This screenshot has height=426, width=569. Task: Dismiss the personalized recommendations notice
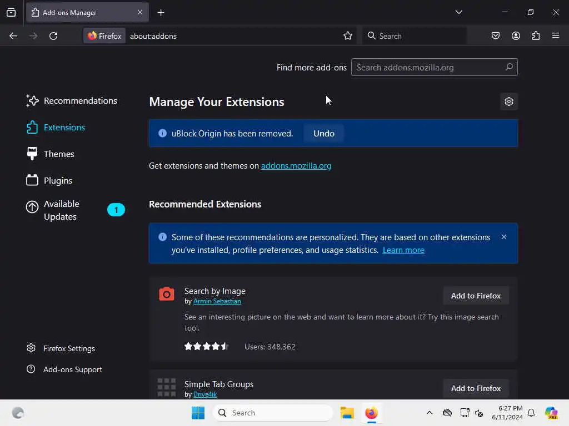(503, 237)
